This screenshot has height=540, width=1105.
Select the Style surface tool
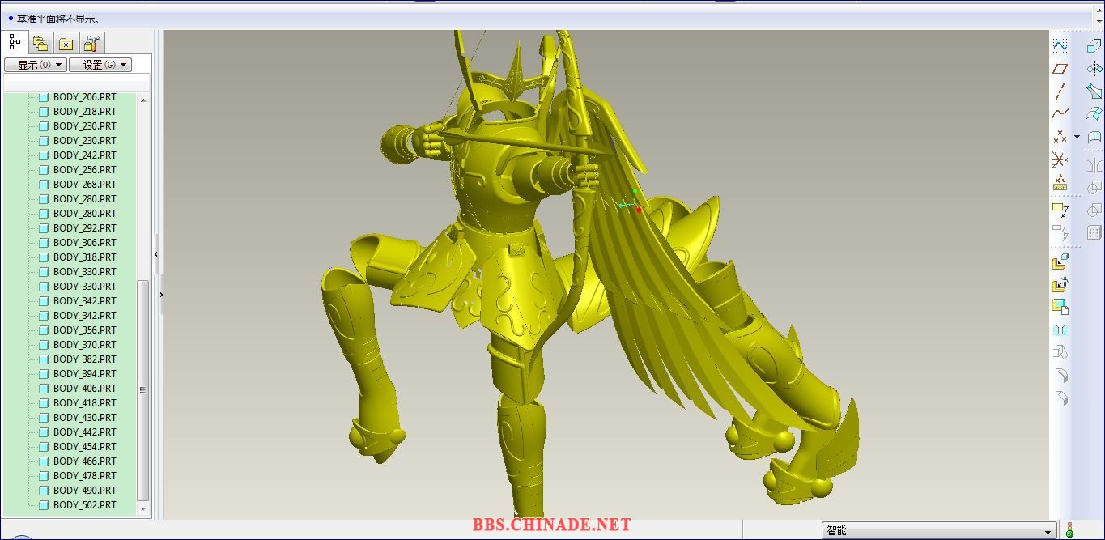[x=1094, y=137]
